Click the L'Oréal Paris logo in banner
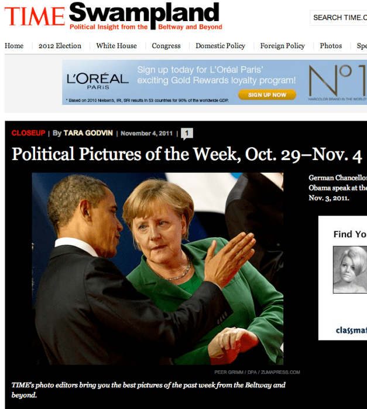 point(98,81)
